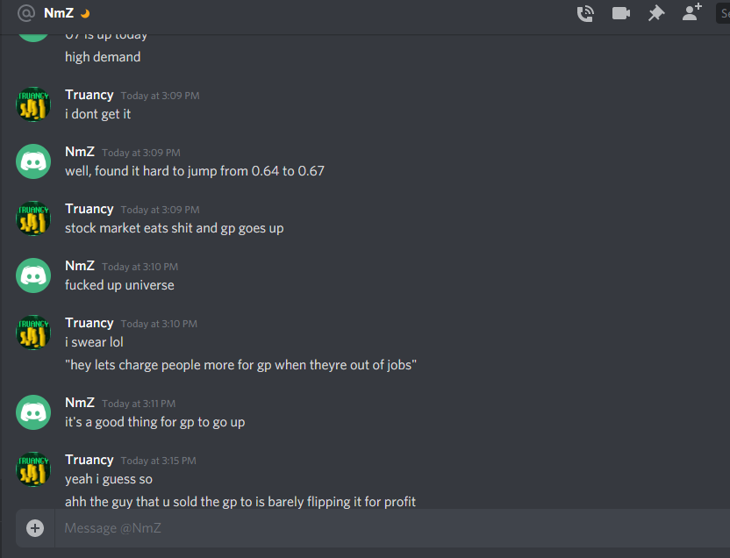Click NmZ username above 'it's a good thing'

pos(80,402)
